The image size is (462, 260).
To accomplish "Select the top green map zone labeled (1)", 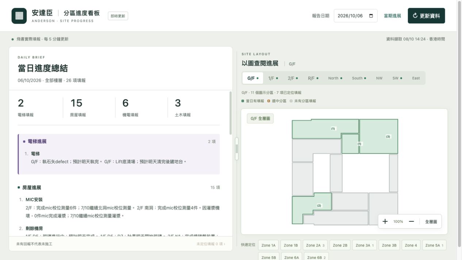I will (325, 129).
